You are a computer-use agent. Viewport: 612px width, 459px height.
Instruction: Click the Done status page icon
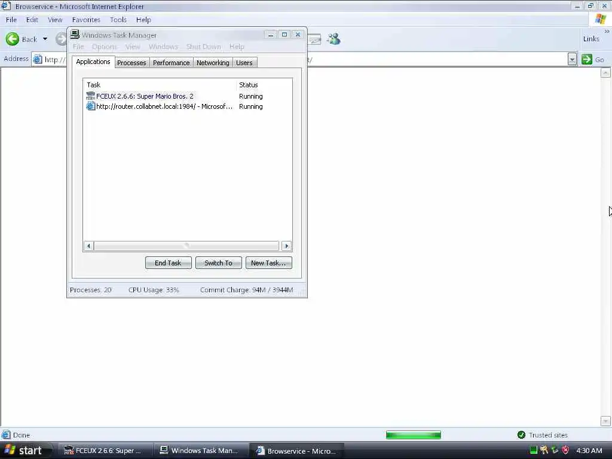(x=6, y=434)
